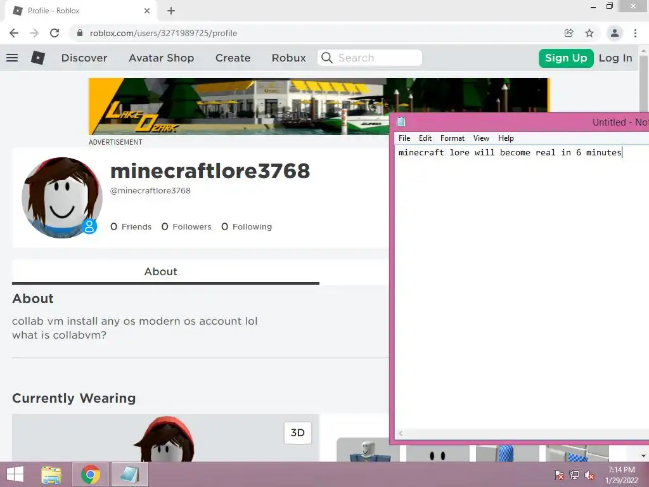Click the address bar URL roblox.com/users/3271989725/profile
The width and height of the screenshot is (649, 487).
(x=164, y=33)
